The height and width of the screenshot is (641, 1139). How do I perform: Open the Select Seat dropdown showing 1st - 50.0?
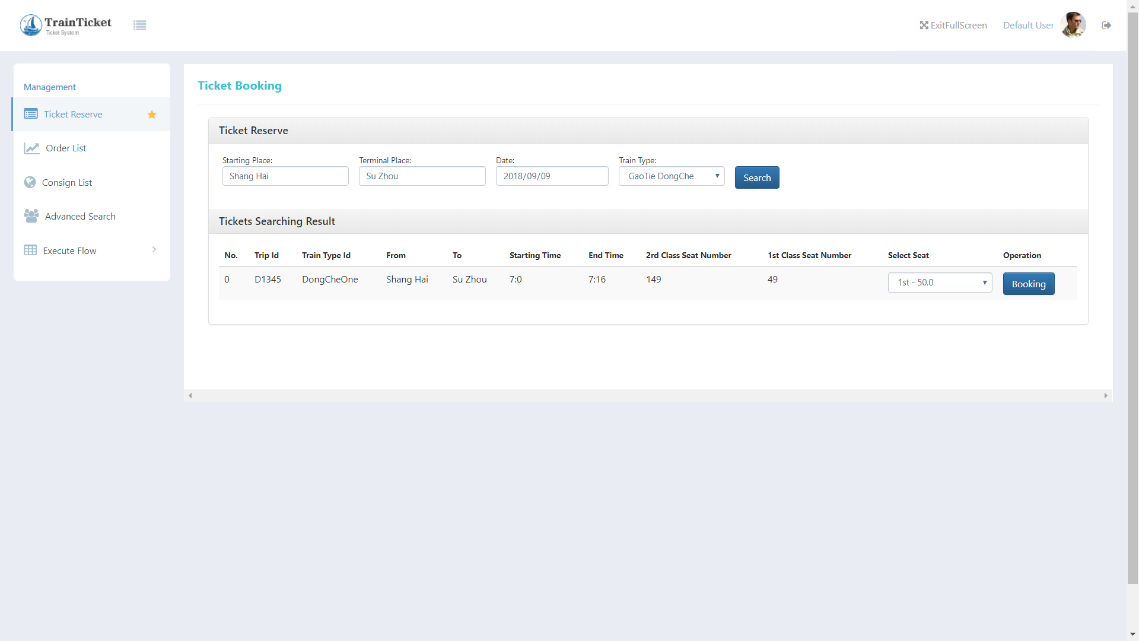pyautogui.click(x=940, y=283)
